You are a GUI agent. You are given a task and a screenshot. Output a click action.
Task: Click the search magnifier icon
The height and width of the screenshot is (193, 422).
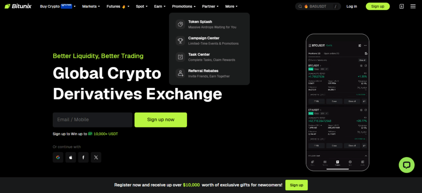(x=300, y=7)
